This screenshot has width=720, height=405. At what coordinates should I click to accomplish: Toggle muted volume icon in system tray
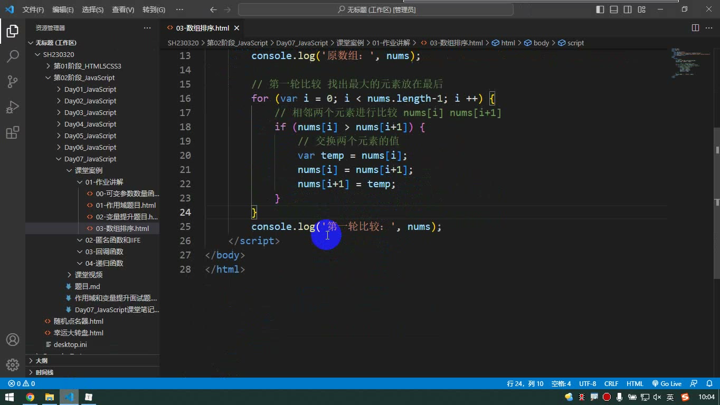pyautogui.click(x=657, y=397)
